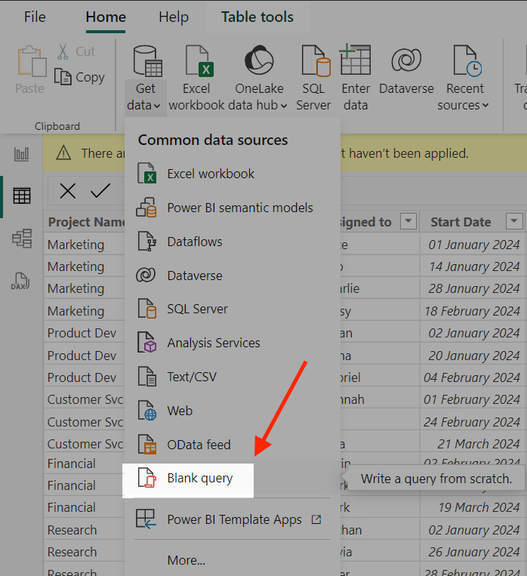Screen dimensions: 527x576
Task: Choose Dataflows from data sources
Action: [232, 242]
